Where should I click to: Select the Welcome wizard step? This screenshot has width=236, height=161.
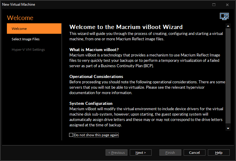point(34,29)
